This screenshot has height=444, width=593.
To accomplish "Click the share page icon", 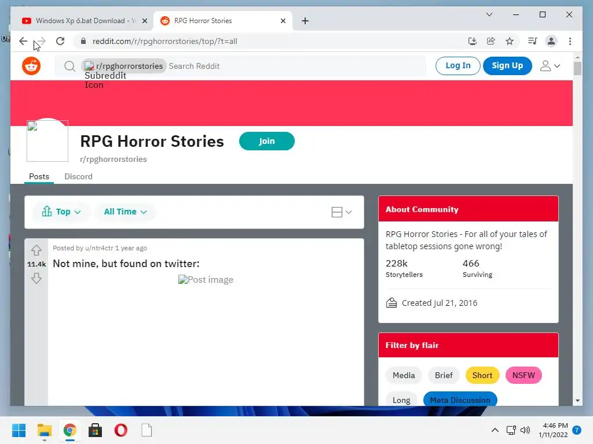I will 491,41.
